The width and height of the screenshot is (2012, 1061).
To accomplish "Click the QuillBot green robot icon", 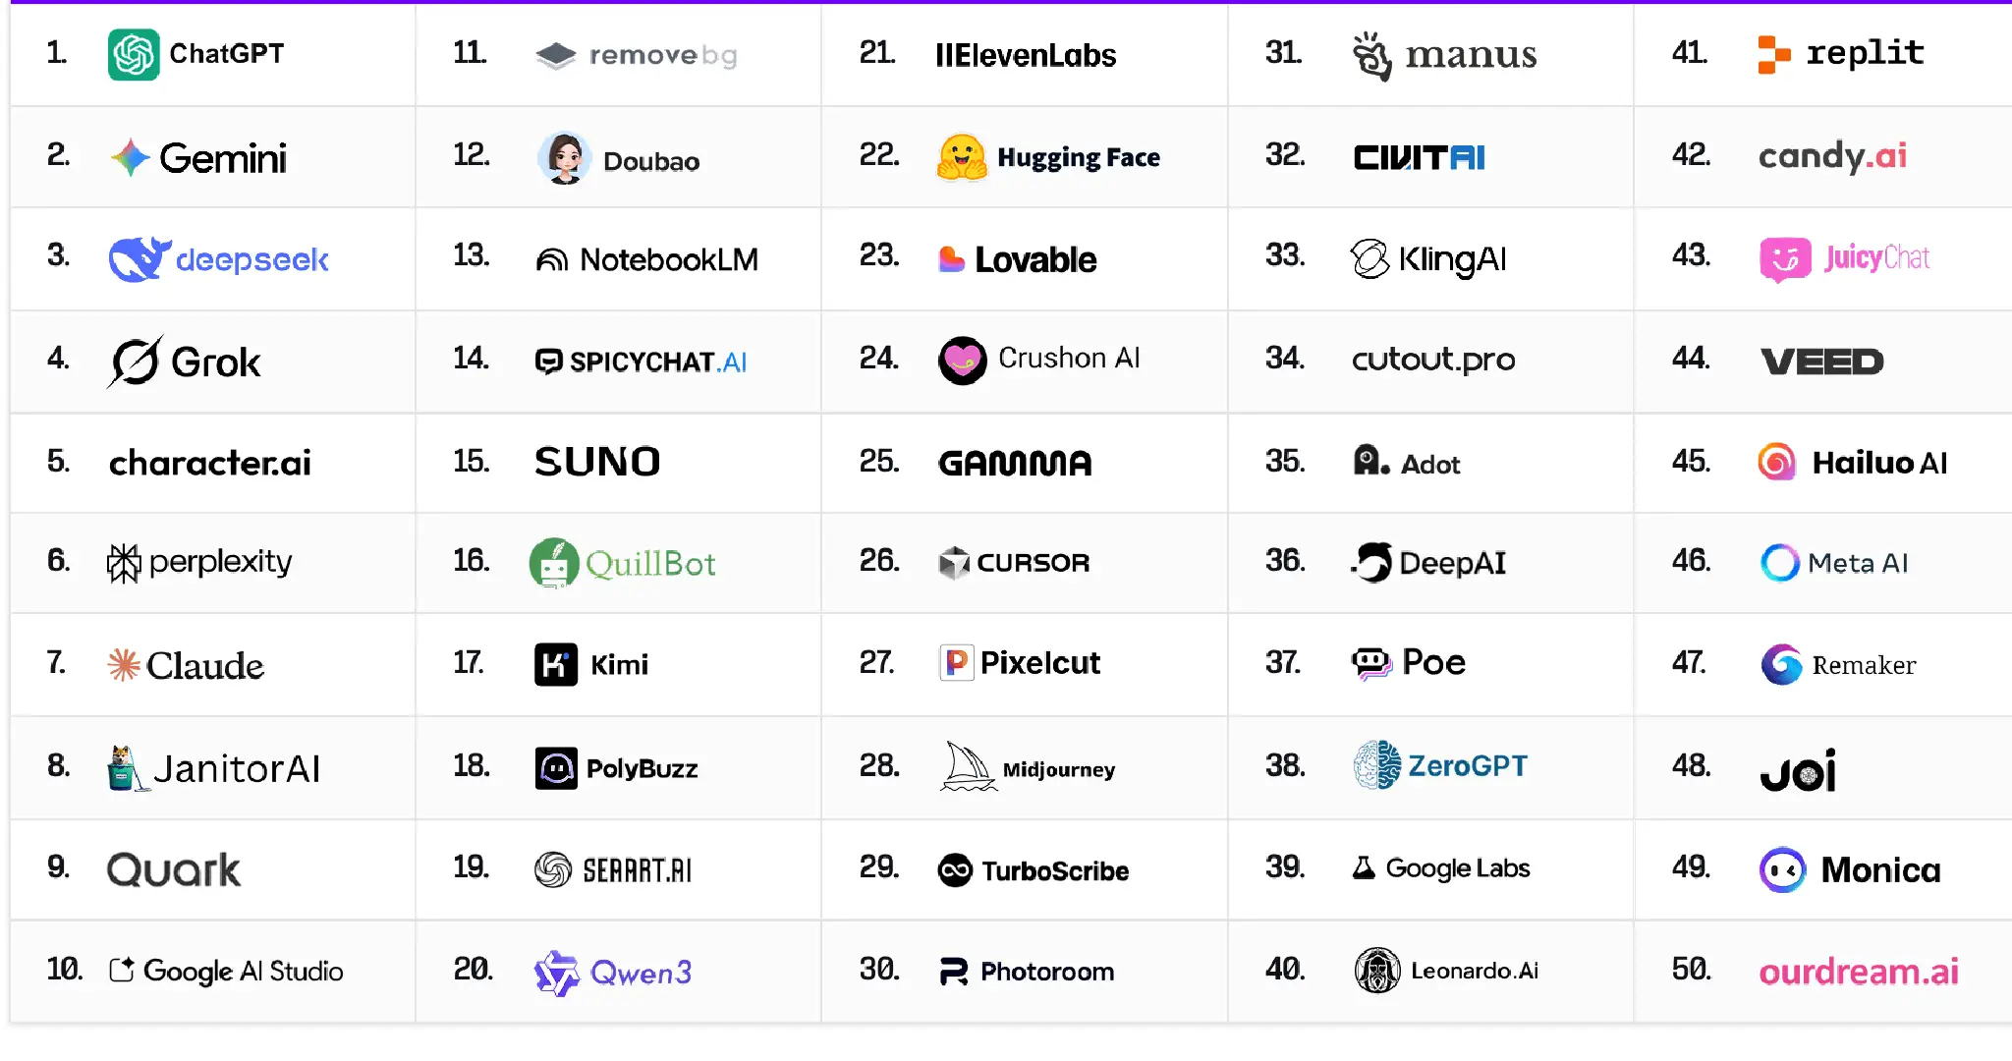I will point(554,563).
